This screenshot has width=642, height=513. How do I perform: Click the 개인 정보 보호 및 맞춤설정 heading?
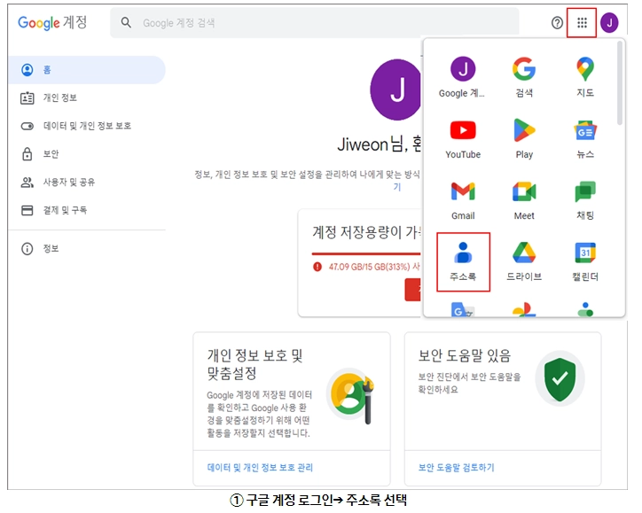254,364
